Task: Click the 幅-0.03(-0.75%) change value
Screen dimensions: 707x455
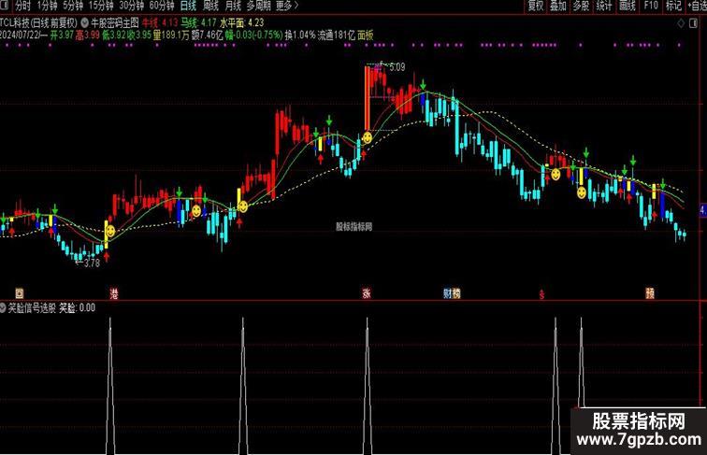Action: (x=253, y=36)
